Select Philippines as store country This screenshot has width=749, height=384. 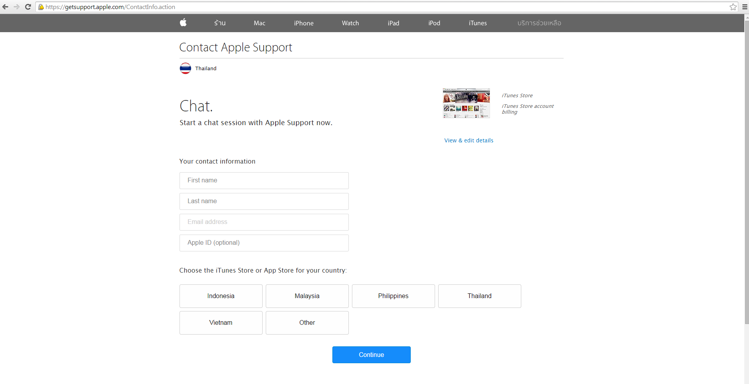(x=394, y=296)
